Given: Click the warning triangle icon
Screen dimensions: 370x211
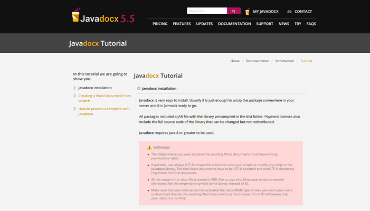Looking at the screenshot, I should point(149,148).
